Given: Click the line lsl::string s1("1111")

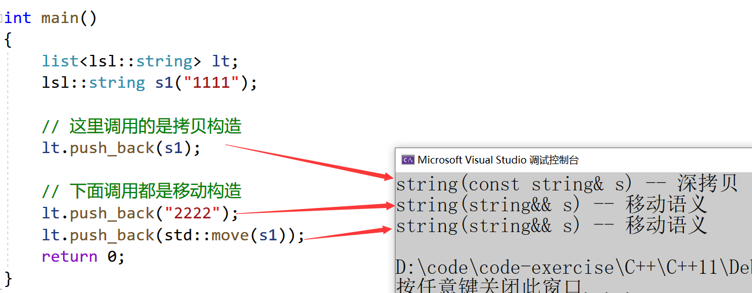Looking at the screenshot, I should click(149, 83).
